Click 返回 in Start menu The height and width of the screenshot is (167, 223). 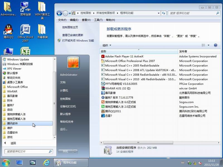click(x=13, y=143)
